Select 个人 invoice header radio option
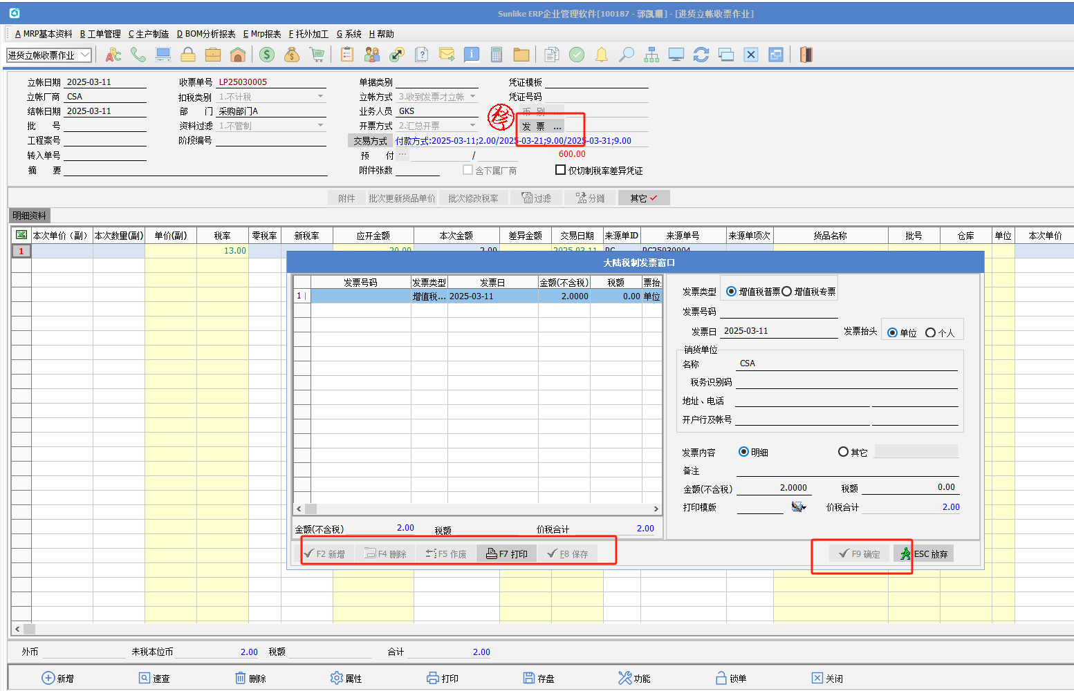 pyautogui.click(x=930, y=332)
